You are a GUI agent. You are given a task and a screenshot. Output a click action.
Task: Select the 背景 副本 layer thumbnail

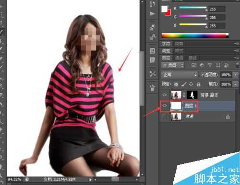tap(176, 95)
